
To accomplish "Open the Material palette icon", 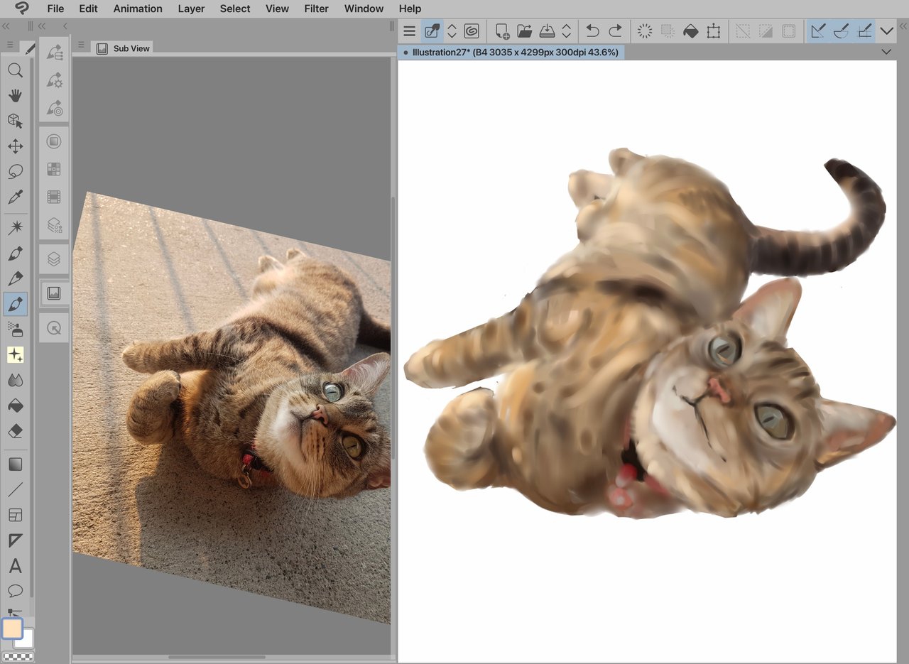I will [x=54, y=225].
